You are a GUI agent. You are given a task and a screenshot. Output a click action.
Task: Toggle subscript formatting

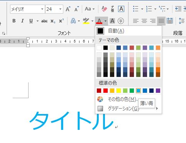click(x=53, y=21)
